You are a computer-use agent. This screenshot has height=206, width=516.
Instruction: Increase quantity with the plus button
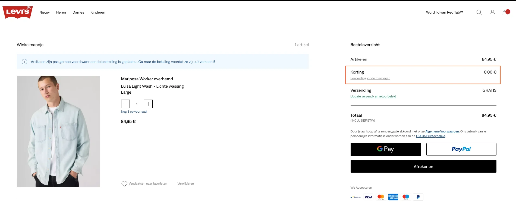(148, 104)
